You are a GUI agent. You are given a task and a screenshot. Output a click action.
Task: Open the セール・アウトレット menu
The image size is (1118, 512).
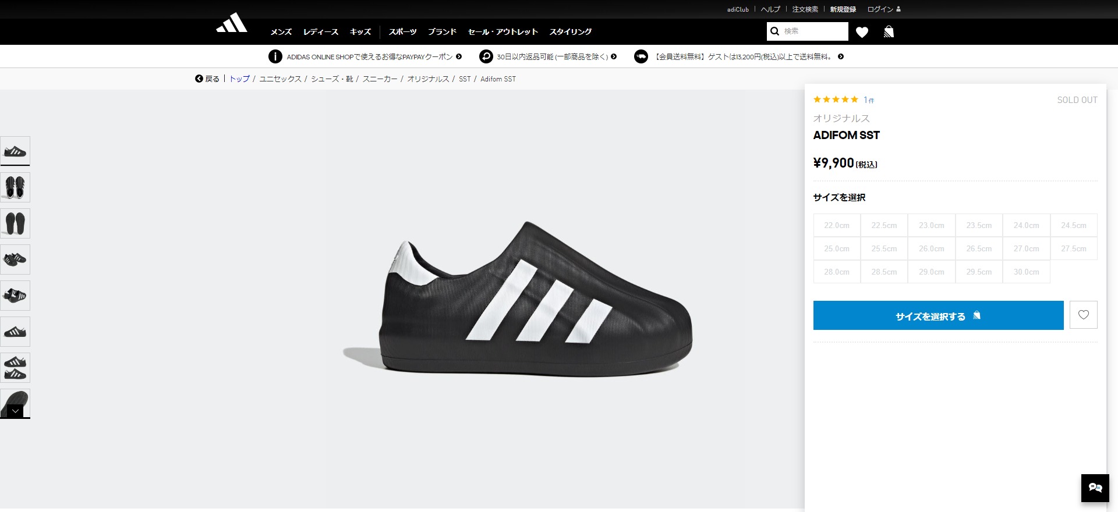point(503,32)
